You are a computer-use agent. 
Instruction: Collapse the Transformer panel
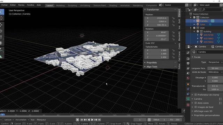[145, 10]
